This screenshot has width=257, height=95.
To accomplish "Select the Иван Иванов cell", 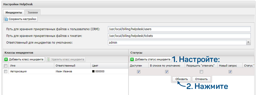I will coord(72,71).
